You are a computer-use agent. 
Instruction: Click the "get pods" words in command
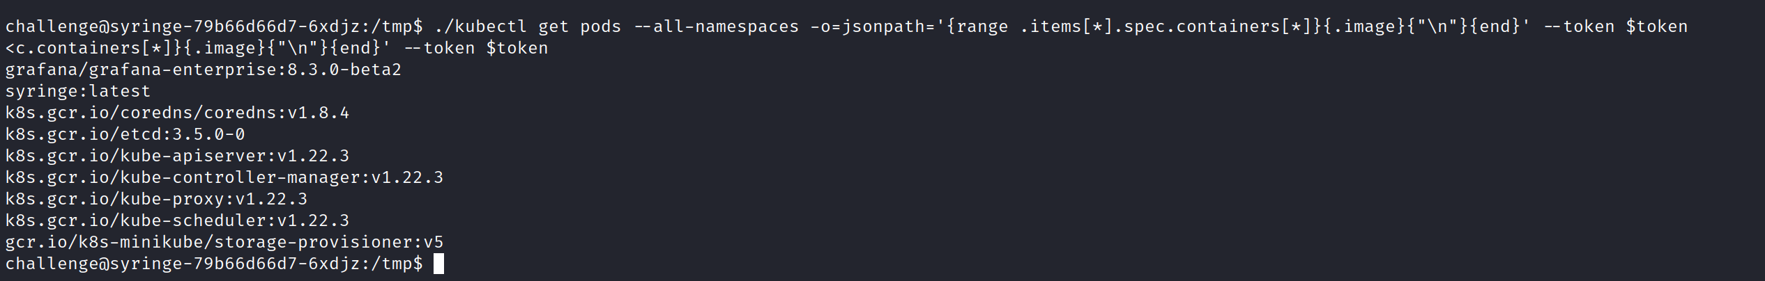click(579, 26)
